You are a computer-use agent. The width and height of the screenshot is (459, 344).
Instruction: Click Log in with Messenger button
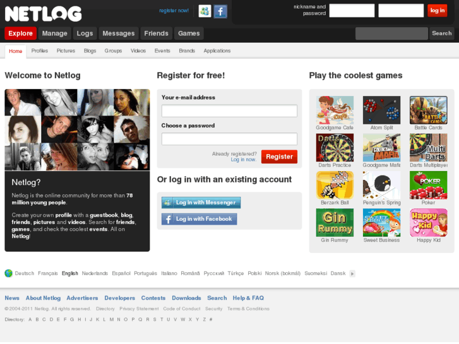[x=201, y=203]
